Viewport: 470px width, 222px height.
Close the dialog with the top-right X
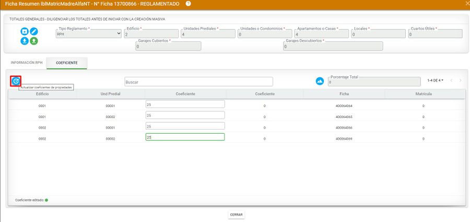tap(466, 4)
